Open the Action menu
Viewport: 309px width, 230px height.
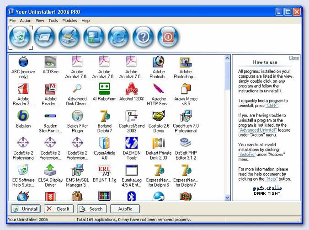tap(26, 21)
